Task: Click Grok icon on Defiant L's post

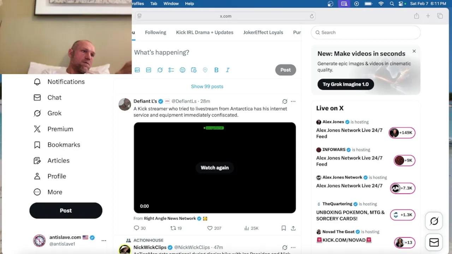Action: pos(285,101)
